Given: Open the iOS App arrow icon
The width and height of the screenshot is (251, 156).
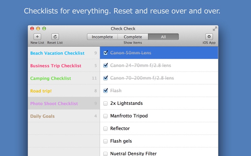Looking at the screenshot, I should pos(209,37).
